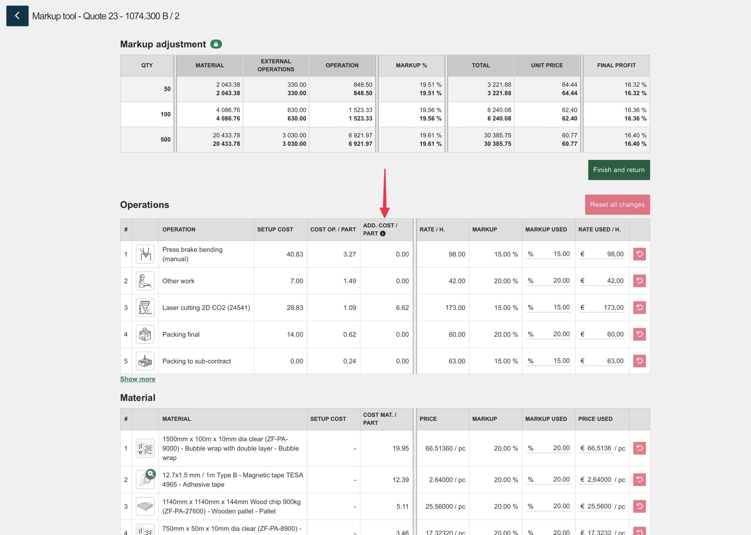751x535 pixels.
Task: Select the quantity 100 row
Action: (x=165, y=114)
